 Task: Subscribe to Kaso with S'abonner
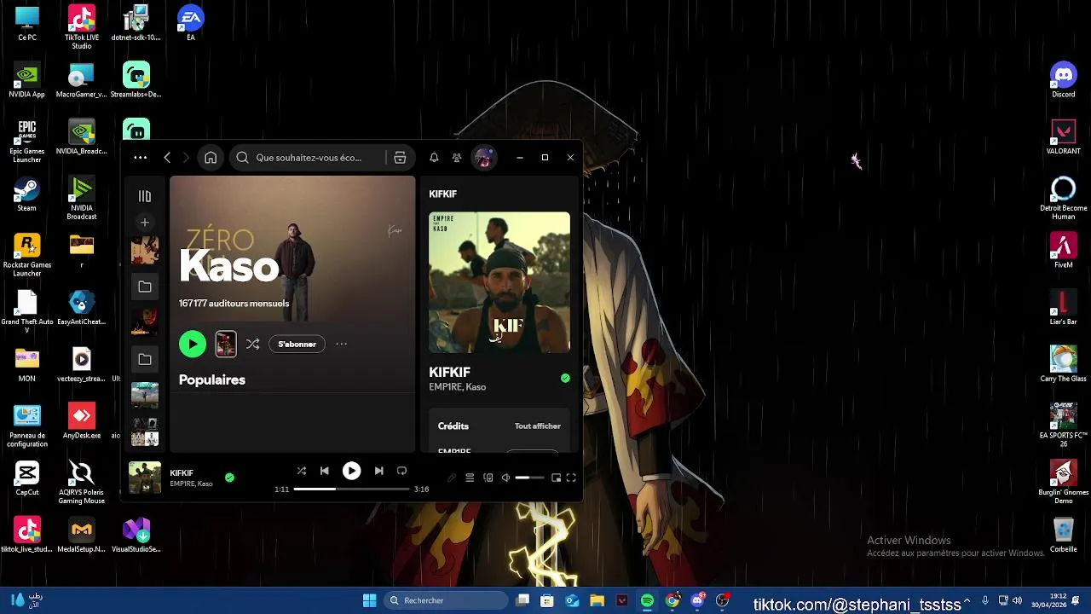click(x=297, y=344)
